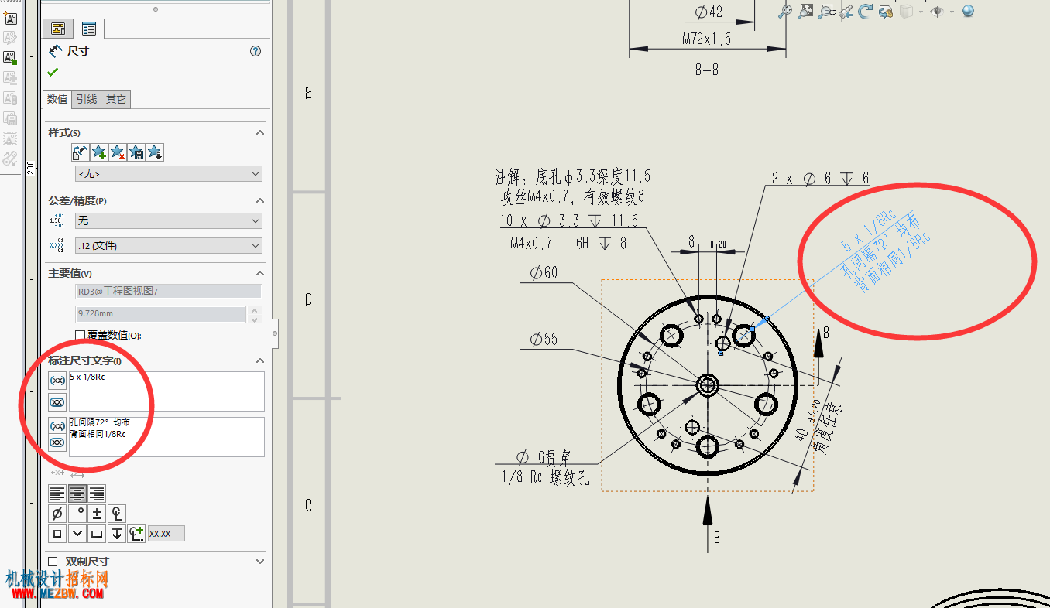The height and width of the screenshot is (608, 1050).
Task: Insert the countersink symbol
Action: pyautogui.click(x=77, y=534)
